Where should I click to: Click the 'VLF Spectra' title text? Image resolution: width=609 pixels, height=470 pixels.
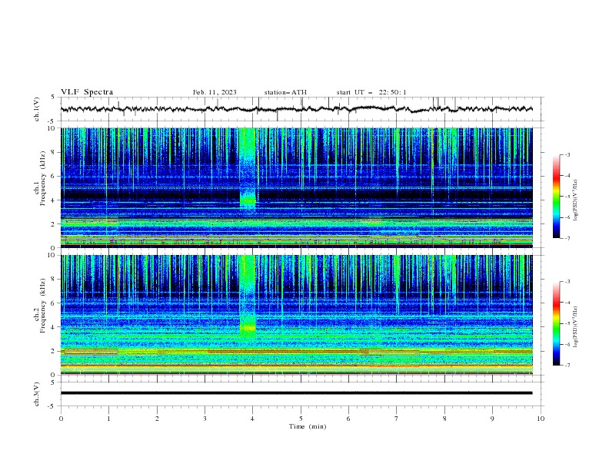[x=87, y=92]
